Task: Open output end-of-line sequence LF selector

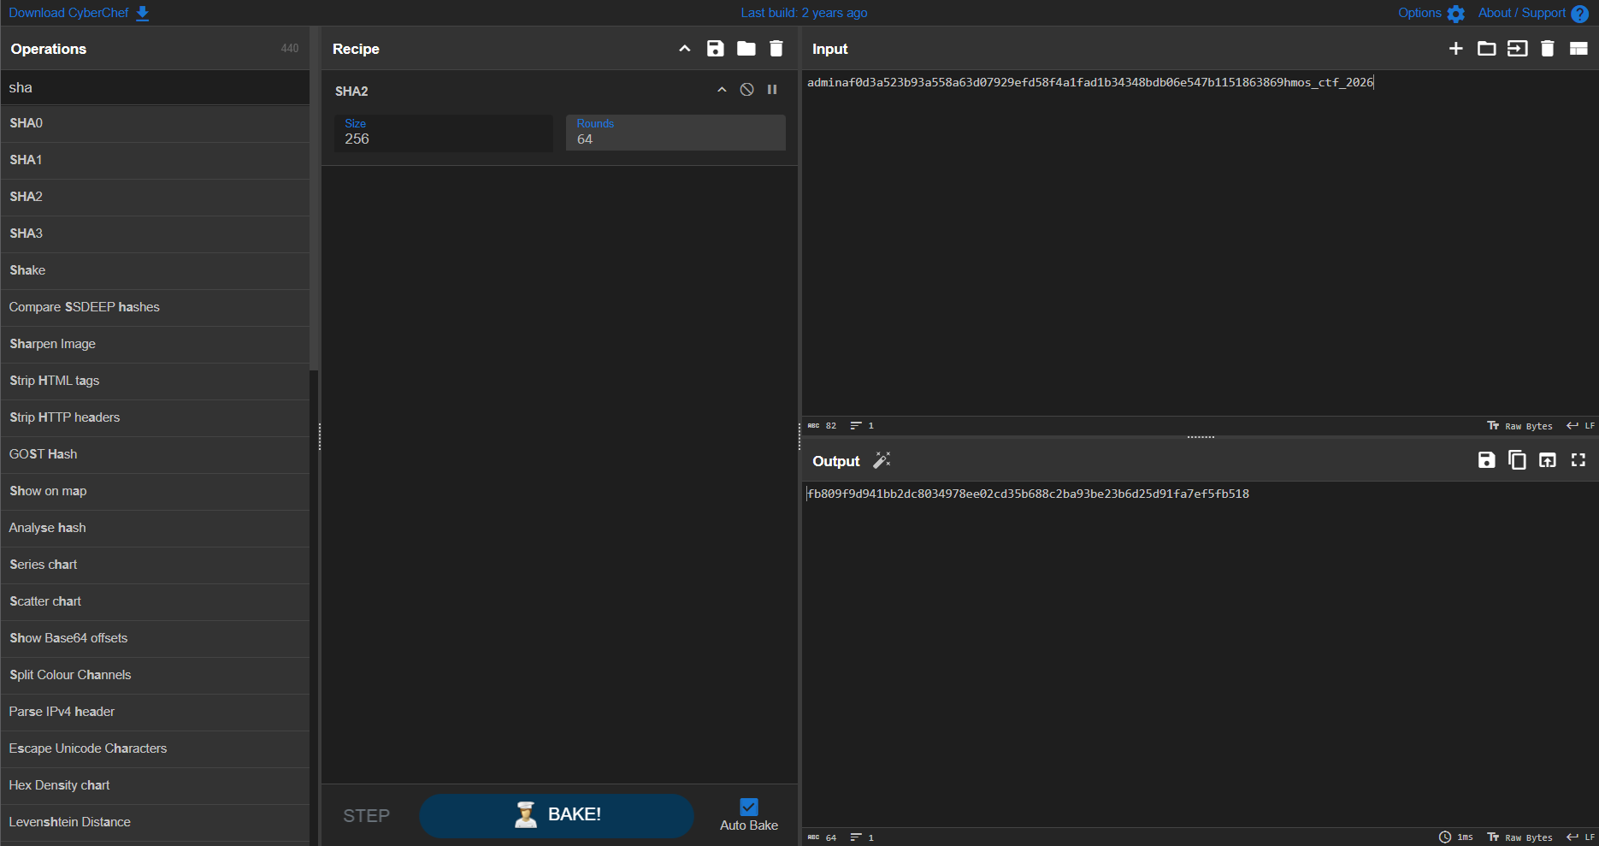Action: 1580,837
